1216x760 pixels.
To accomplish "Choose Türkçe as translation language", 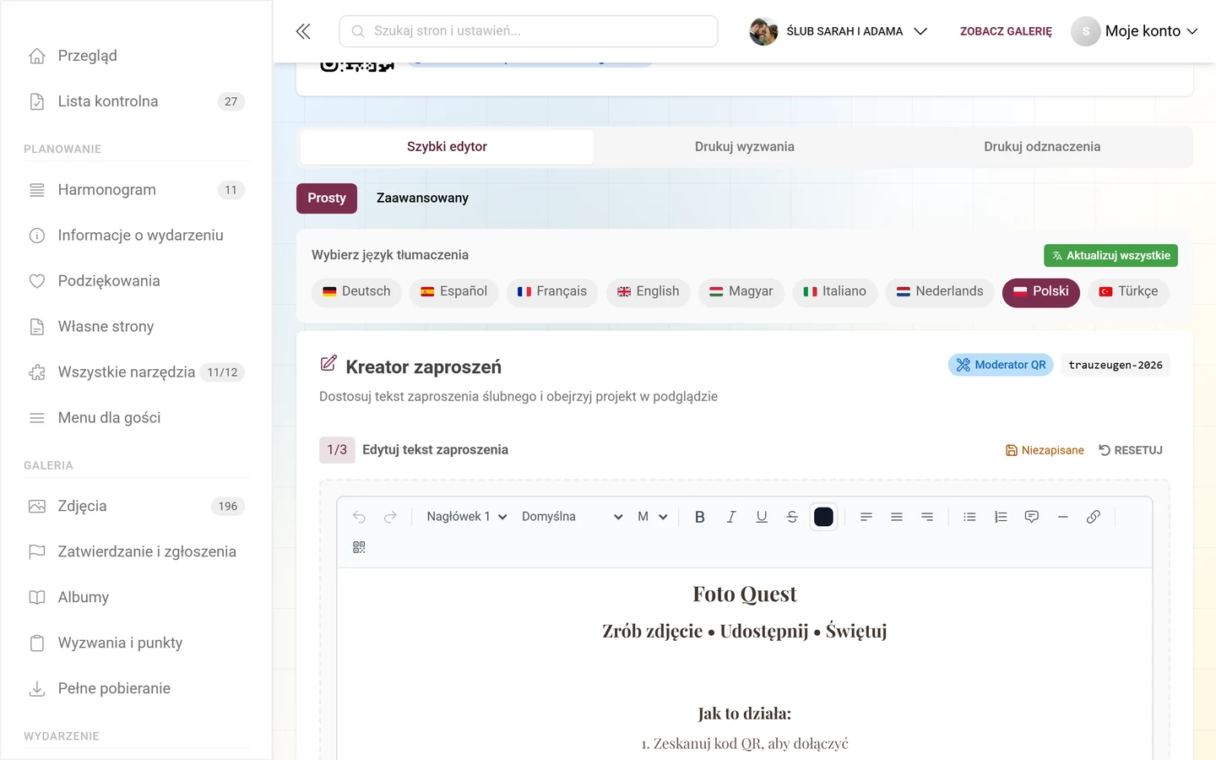I will coord(1128,292).
